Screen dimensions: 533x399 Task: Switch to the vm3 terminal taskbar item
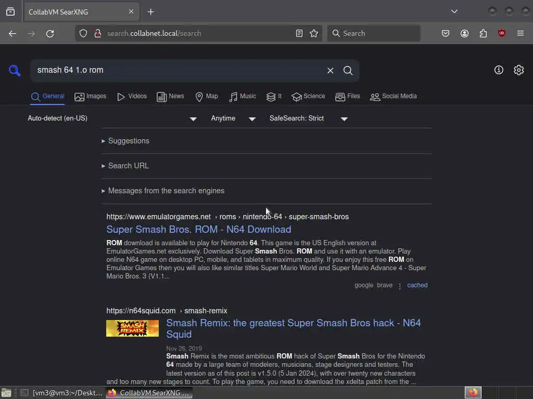[x=62, y=393]
